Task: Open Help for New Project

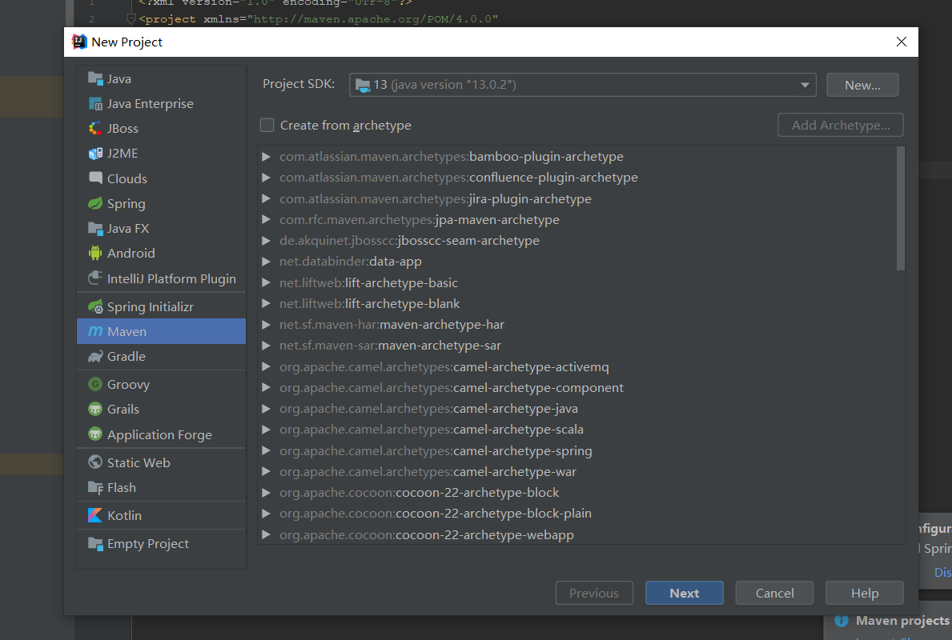Action: 865,594
